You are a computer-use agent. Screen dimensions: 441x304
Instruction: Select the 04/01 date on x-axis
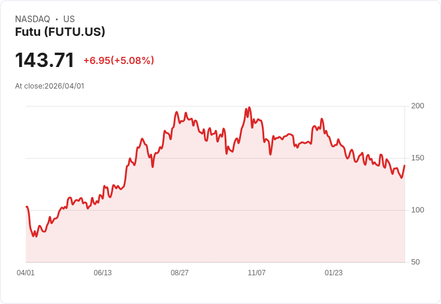(26, 273)
